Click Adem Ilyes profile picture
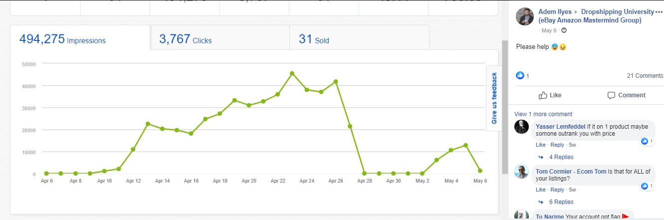Screen dimensions: 664x220 click(x=525, y=16)
